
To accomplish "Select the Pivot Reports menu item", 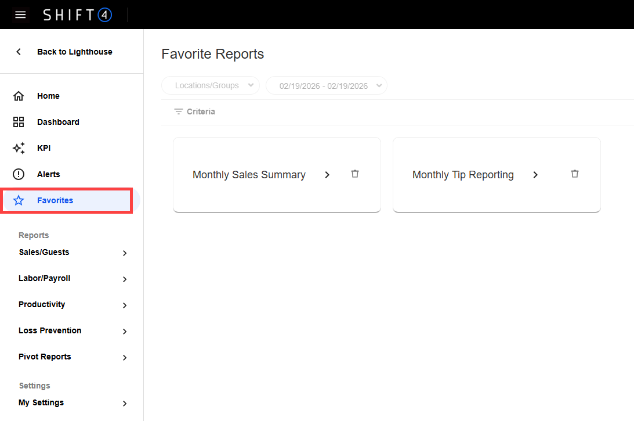I will point(45,357).
